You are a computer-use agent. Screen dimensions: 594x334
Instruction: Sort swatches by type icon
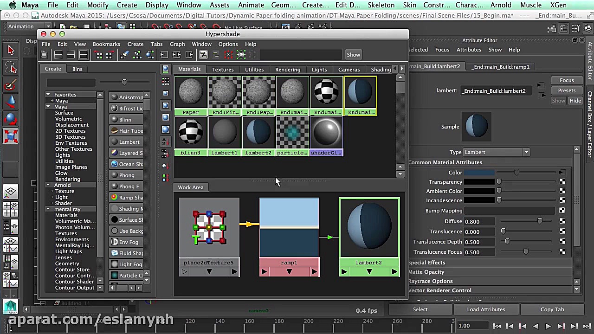(x=166, y=154)
